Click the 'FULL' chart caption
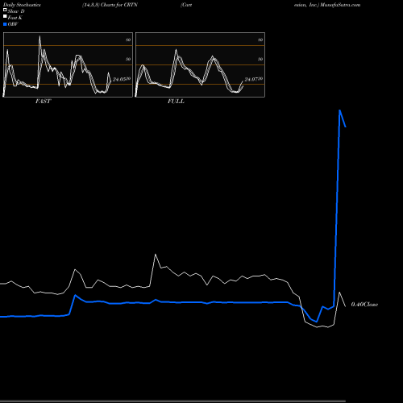The image size is (403, 403). coord(176,102)
